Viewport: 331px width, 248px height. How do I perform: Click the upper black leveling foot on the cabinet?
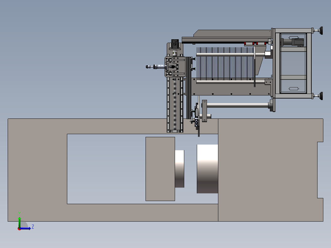tap(321, 30)
